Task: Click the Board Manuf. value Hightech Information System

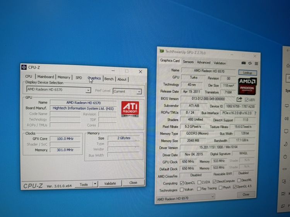Action: coord(83,108)
